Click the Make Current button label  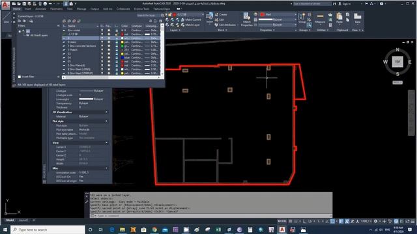coord(194,19)
